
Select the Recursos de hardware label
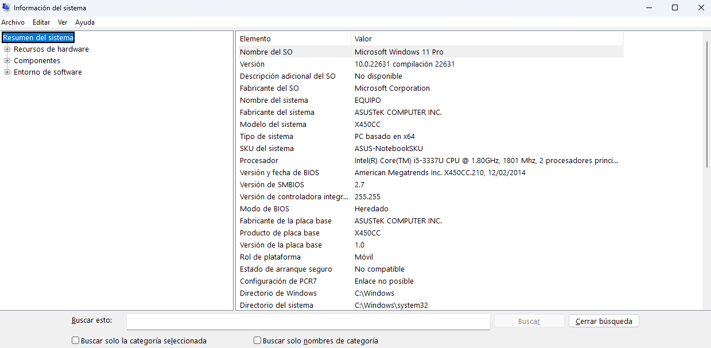(51, 49)
